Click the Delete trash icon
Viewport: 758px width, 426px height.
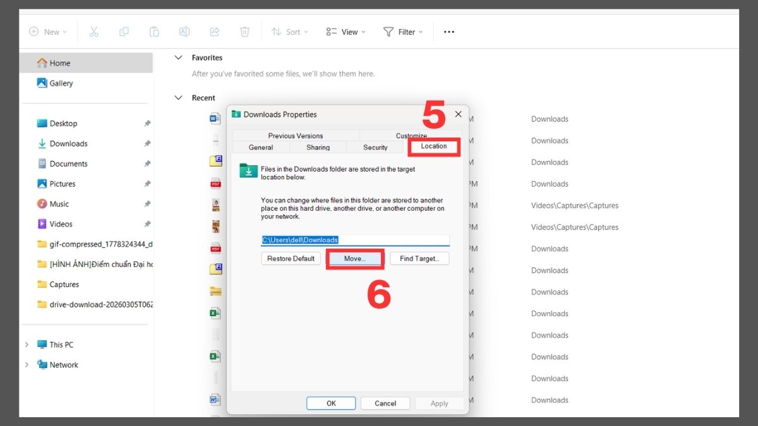[244, 32]
